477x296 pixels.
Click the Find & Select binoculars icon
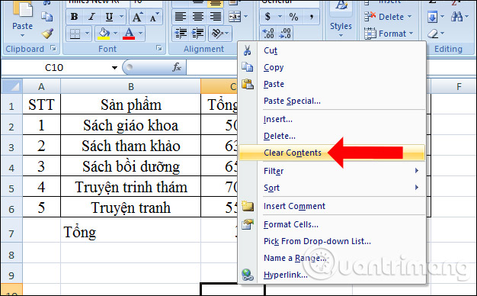click(456, 17)
